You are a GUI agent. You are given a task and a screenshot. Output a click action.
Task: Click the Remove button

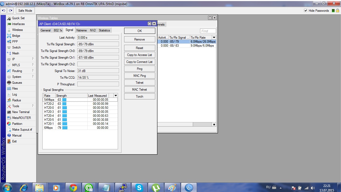point(140,39)
